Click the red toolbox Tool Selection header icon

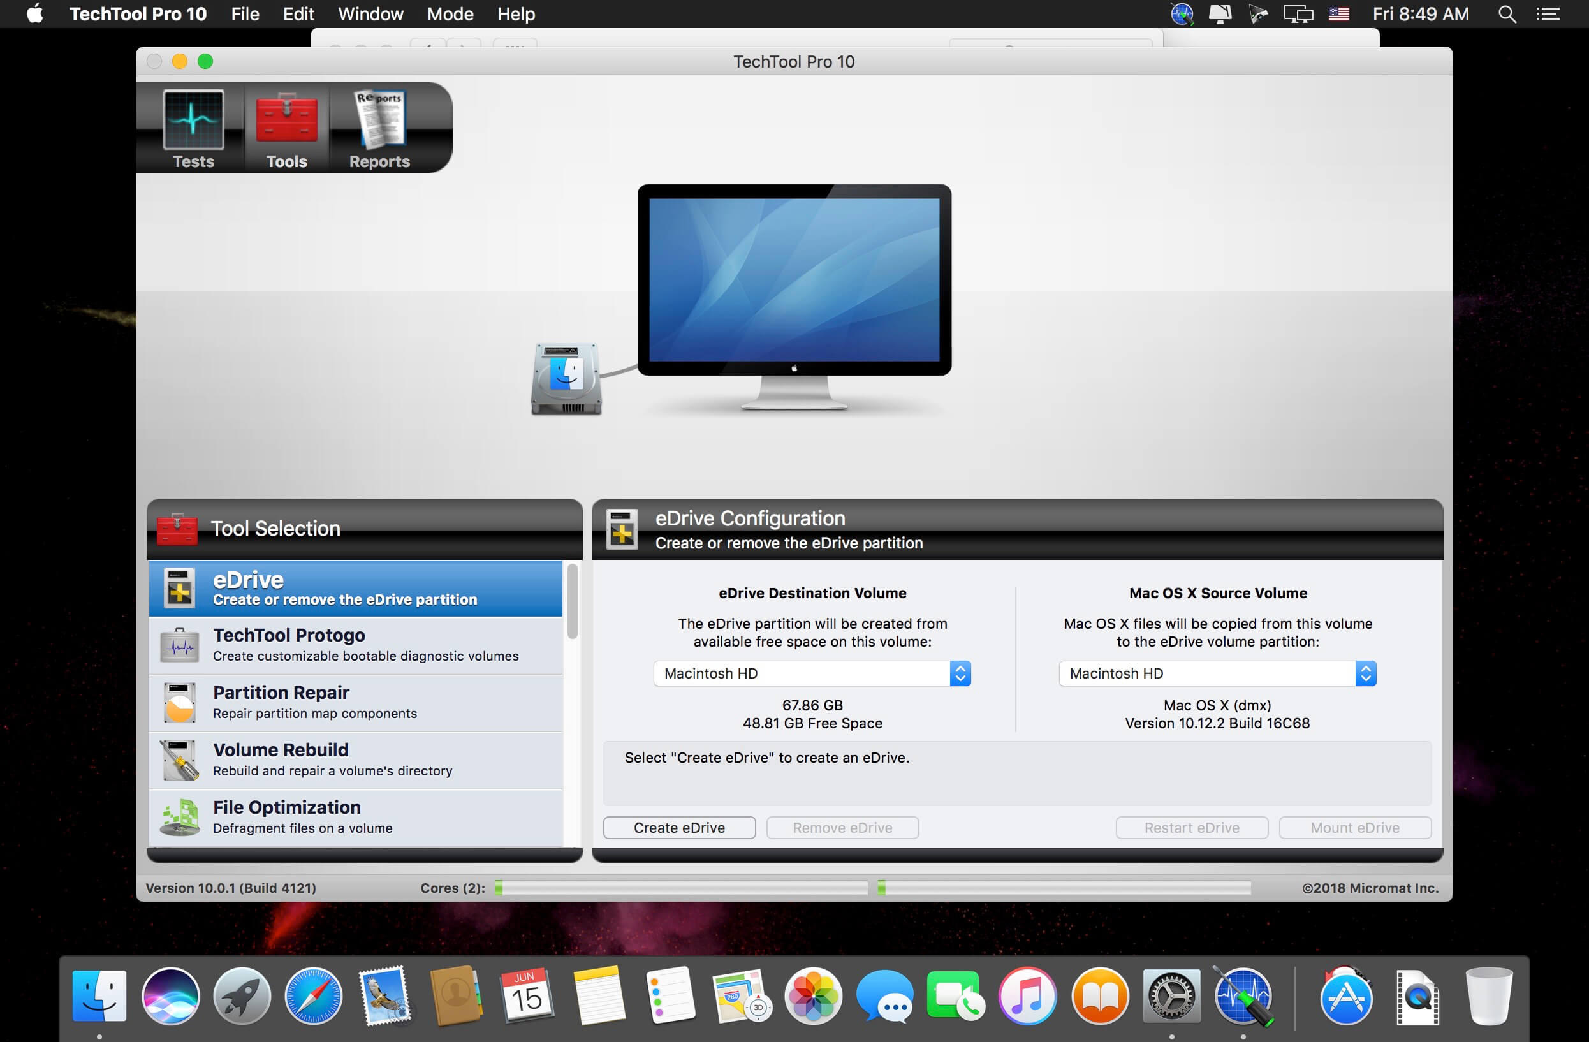[177, 529]
